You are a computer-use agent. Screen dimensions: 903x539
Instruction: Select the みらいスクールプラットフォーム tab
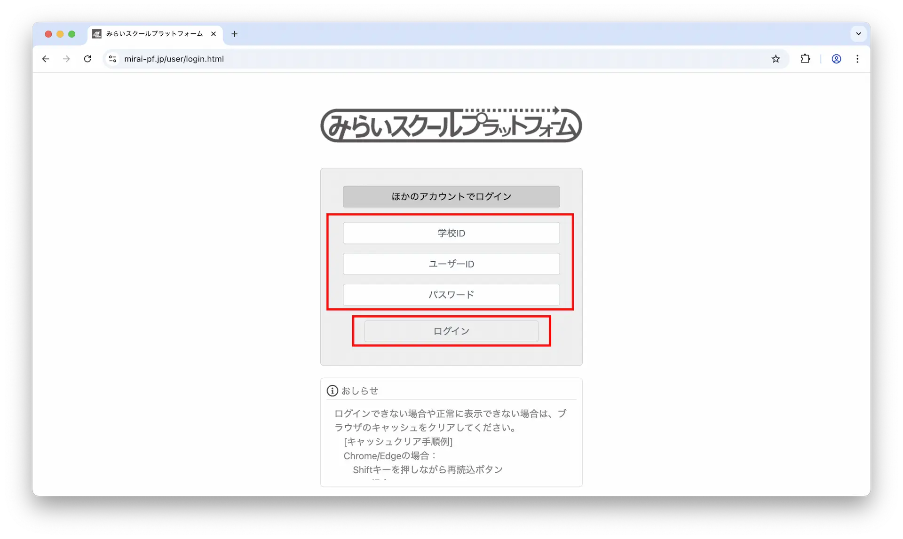(154, 34)
